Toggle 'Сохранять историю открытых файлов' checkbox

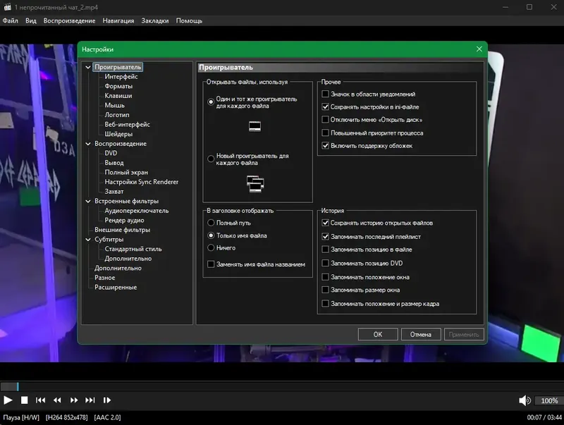pyautogui.click(x=325, y=223)
